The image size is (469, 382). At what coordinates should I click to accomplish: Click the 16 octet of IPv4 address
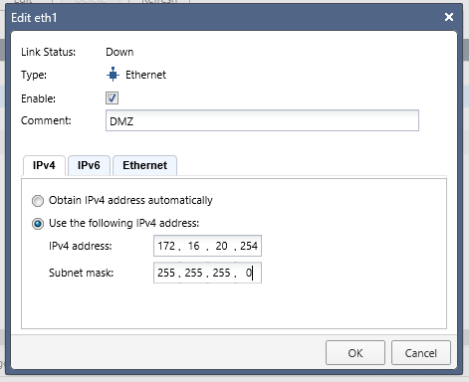(x=193, y=246)
